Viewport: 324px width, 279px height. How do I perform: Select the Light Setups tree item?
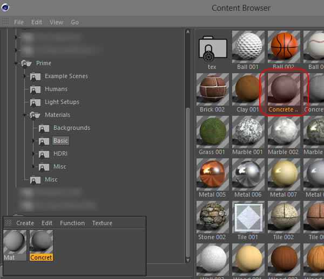pyautogui.click(x=62, y=102)
